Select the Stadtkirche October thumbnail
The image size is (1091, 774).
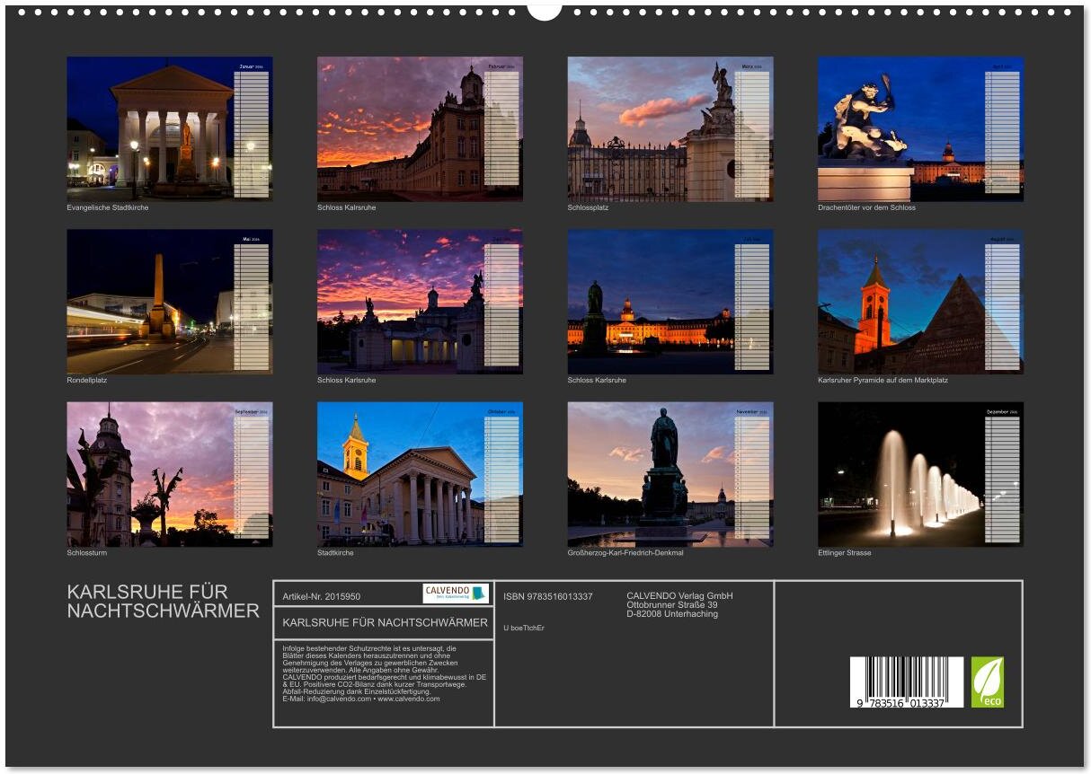[420, 474]
